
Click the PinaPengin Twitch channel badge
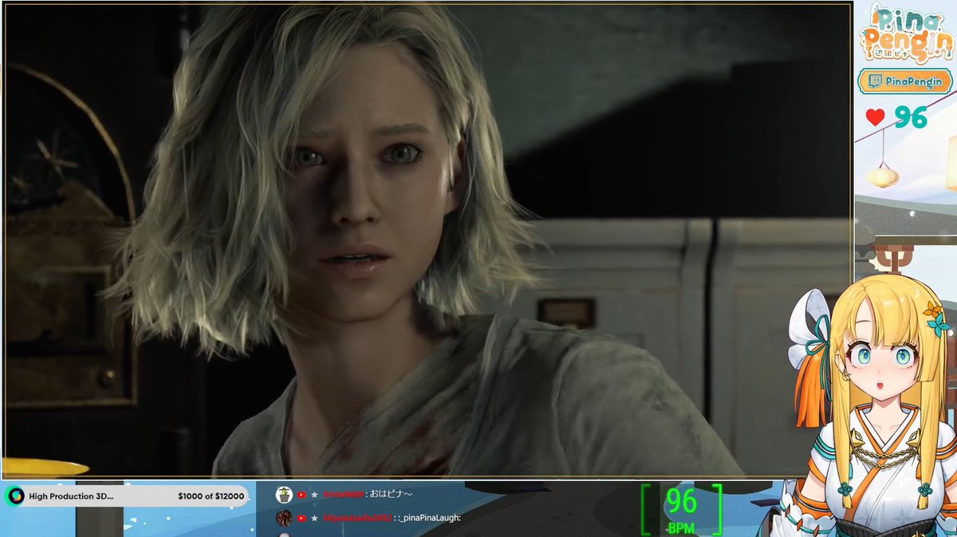(x=904, y=81)
